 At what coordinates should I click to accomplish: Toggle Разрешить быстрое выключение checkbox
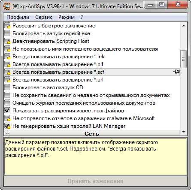(x=7, y=26)
